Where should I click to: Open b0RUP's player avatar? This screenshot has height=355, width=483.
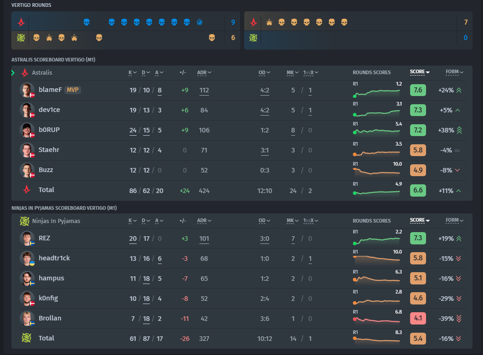27,130
